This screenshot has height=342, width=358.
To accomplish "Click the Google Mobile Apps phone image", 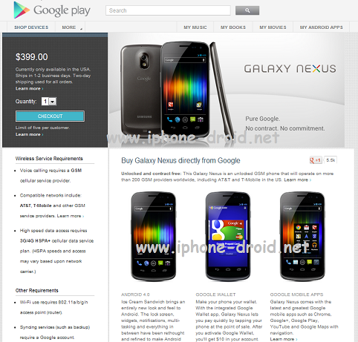I will 302,237.
